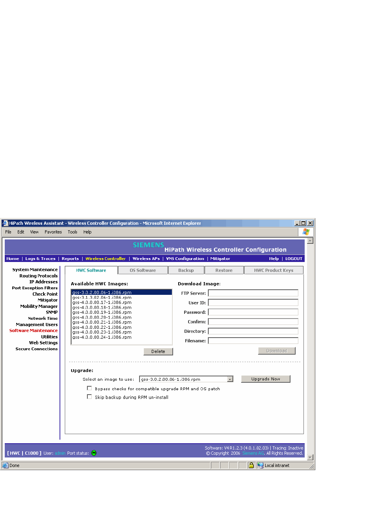
Task: Open the Edit menu
Action: coord(21,232)
